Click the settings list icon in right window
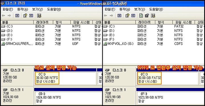The height and width of the screenshot is (106, 205). tap(153, 16)
